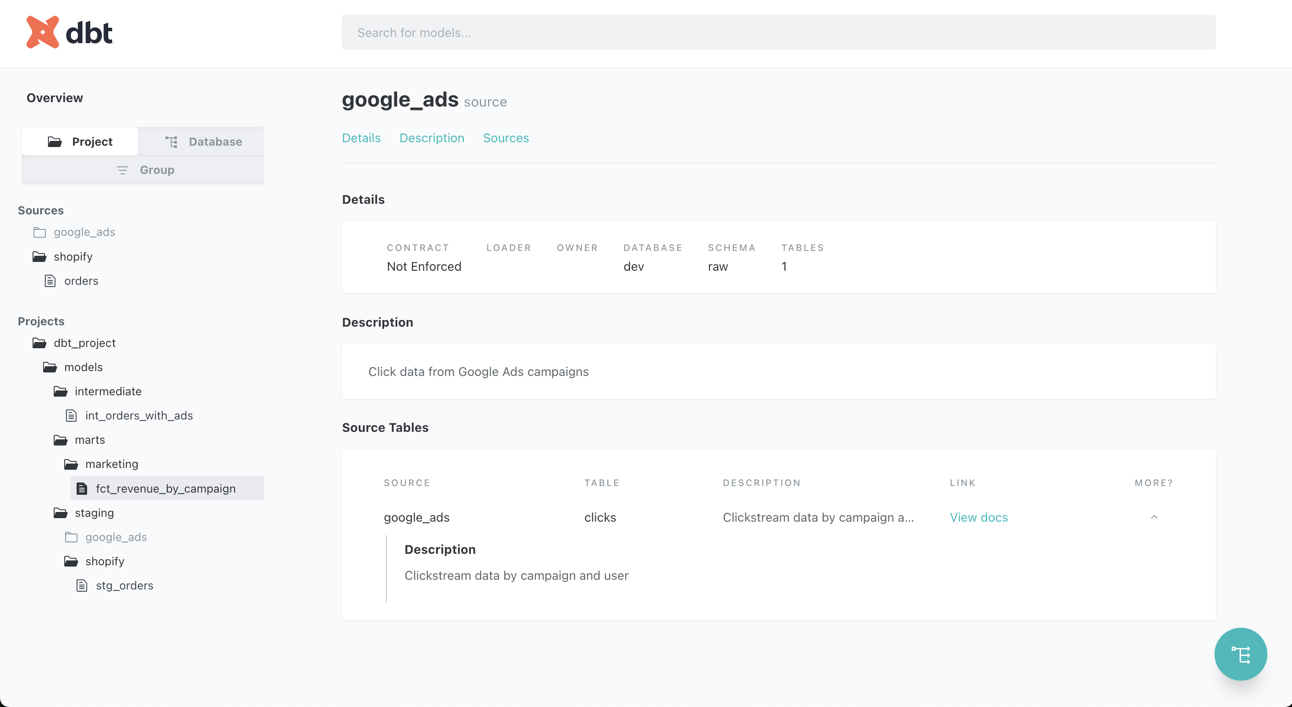The width and height of the screenshot is (1292, 707).
Task: Open the stg_orders model
Action: (125, 585)
